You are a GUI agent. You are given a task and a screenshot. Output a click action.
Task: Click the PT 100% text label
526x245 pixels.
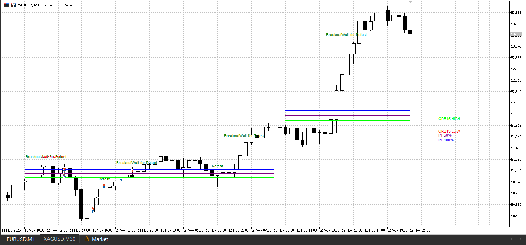[446, 140]
